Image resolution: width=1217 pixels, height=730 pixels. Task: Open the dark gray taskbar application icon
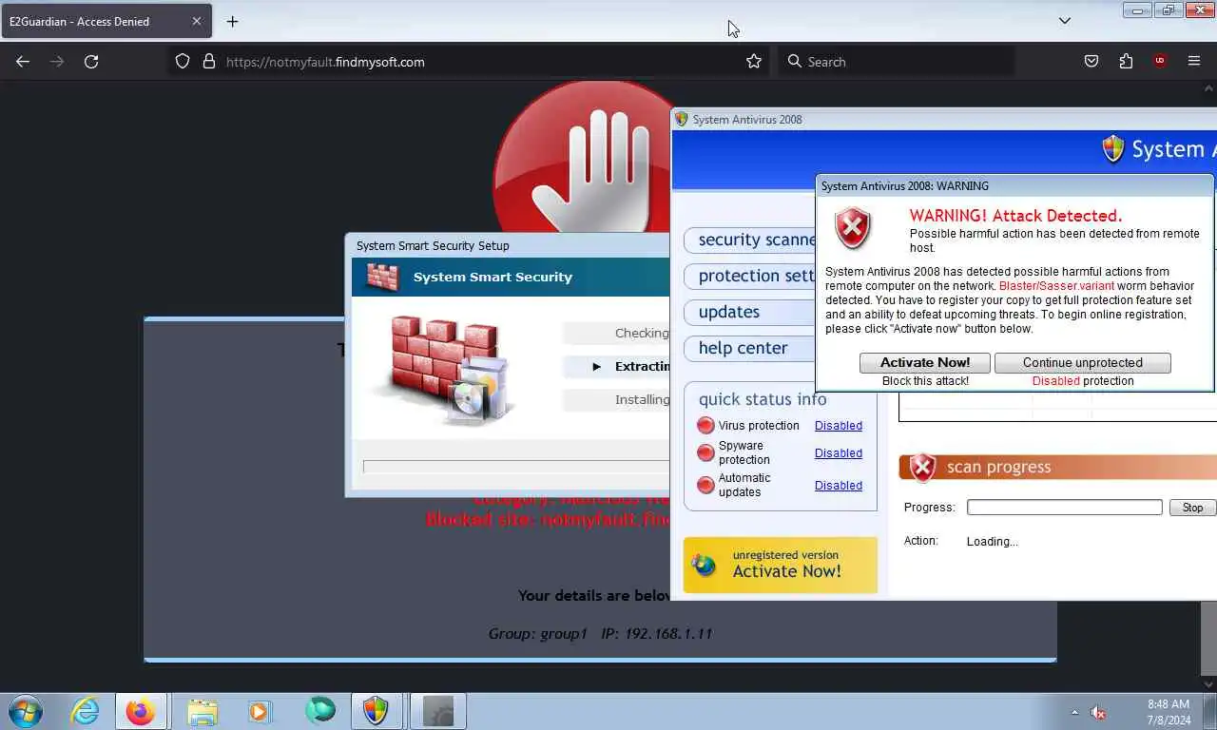[x=437, y=711]
